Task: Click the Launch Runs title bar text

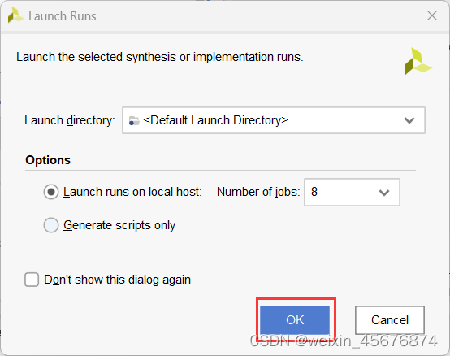Action: coord(63,16)
